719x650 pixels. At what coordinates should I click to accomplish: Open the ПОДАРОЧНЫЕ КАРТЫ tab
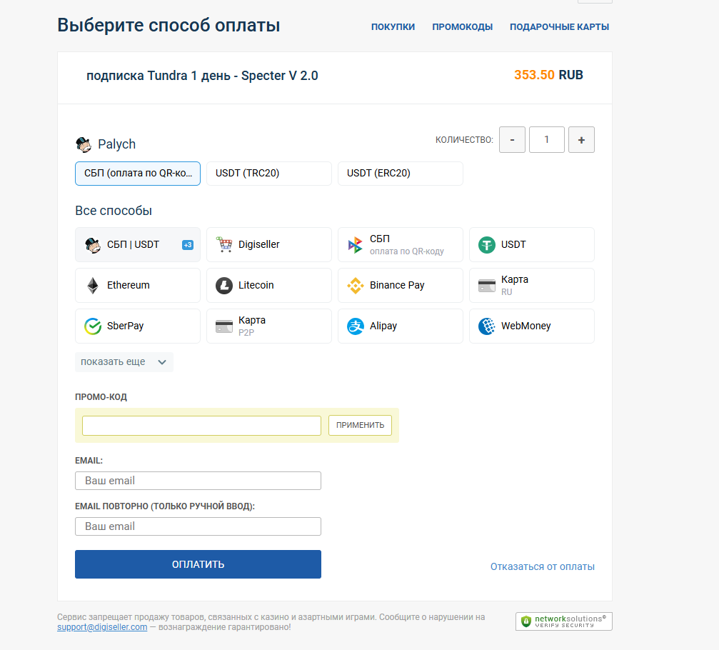coord(560,27)
